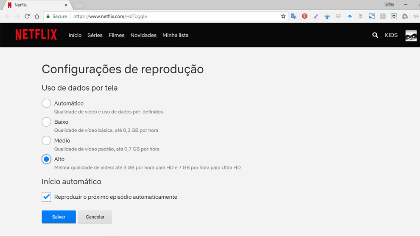Viewport: 420px width, 236px height.
Task: Close the Netflix browser tab
Action: click(66, 5)
